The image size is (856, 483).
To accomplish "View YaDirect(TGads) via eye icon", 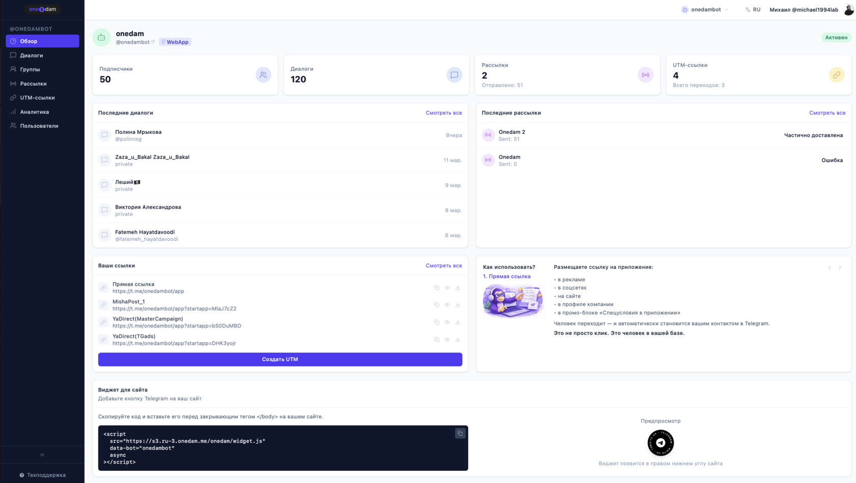I will click(447, 339).
